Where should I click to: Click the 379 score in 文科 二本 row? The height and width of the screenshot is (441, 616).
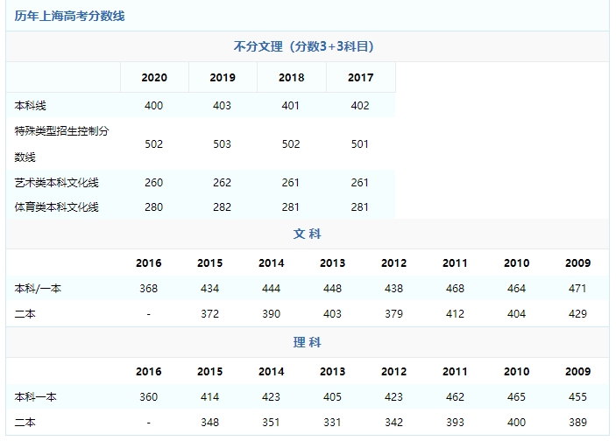click(393, 314)
